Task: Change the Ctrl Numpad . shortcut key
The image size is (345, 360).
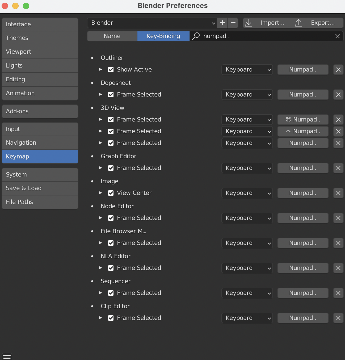Action: pos(303,131)
